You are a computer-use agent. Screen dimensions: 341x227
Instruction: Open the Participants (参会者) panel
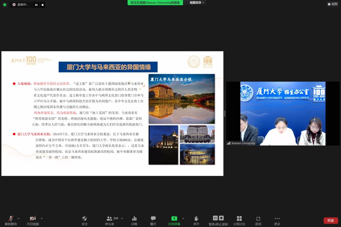[x=109, y=220]
